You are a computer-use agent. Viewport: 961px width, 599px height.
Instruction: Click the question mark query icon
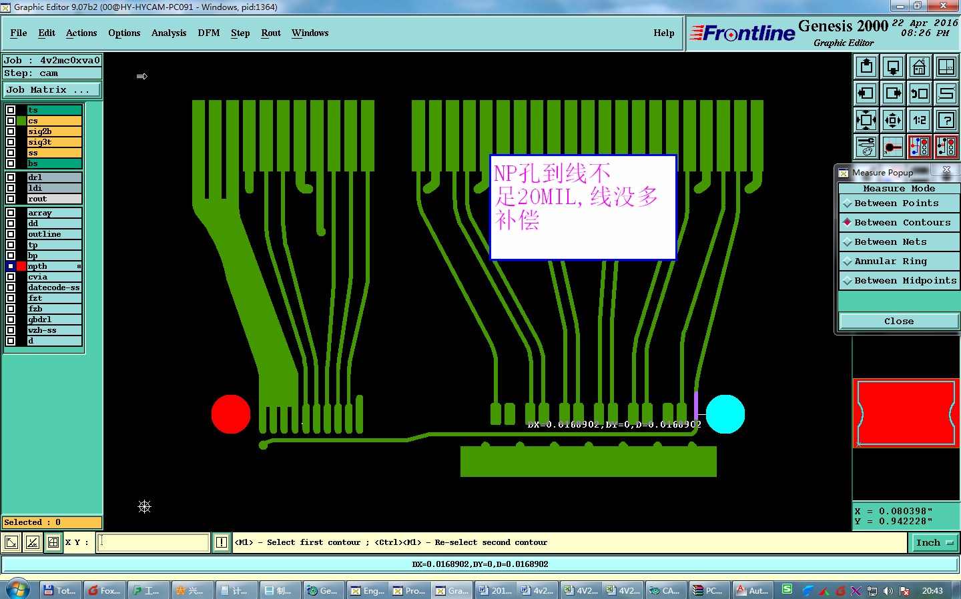[x=946, y=120]
